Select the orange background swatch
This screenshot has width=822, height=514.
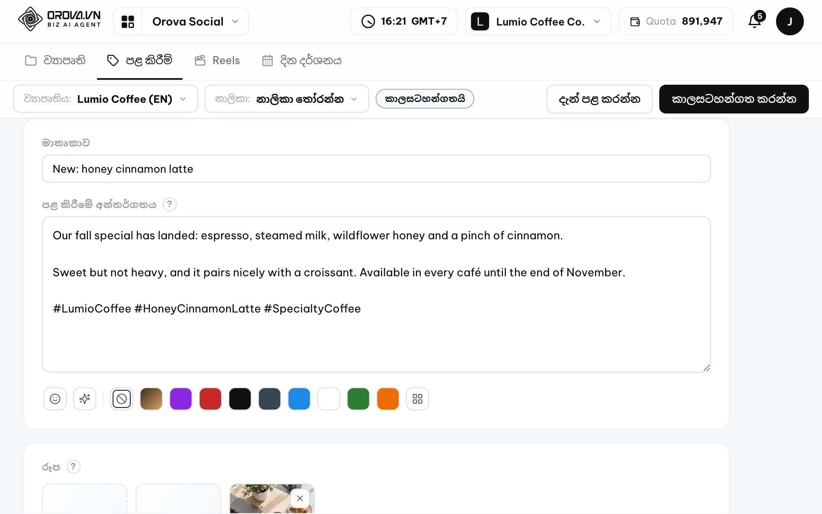pyautogui.click(x=388, y=399)
